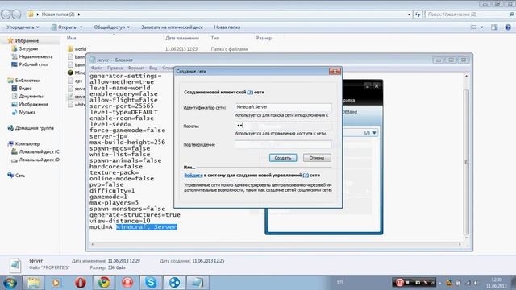Screen dimensions: 516x290
Task: Click the Идентификатор сети input field
Action: [x=283, y=107]
